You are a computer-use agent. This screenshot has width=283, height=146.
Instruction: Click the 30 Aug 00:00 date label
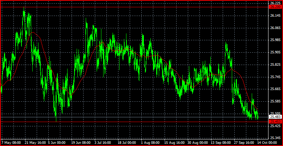point(198,142)
